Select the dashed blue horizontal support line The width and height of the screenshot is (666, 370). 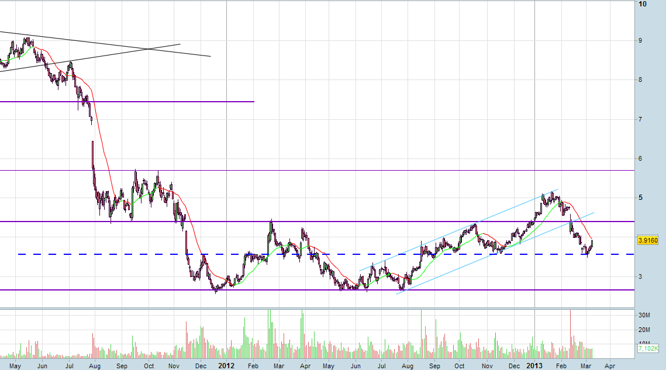click(326, 254)
